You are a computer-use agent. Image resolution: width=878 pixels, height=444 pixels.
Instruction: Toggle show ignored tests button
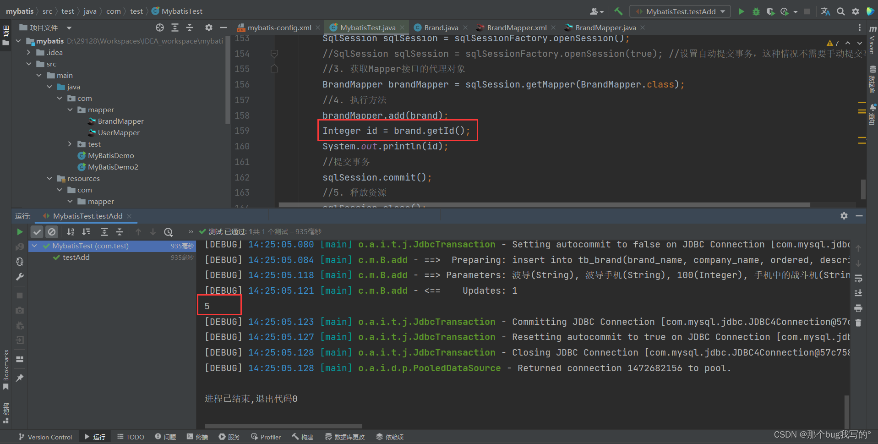[52, 232]
